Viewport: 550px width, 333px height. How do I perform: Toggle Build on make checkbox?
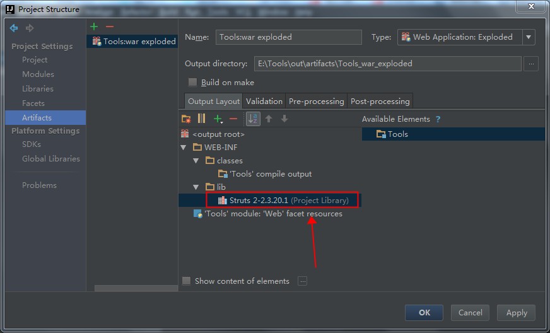192,83
